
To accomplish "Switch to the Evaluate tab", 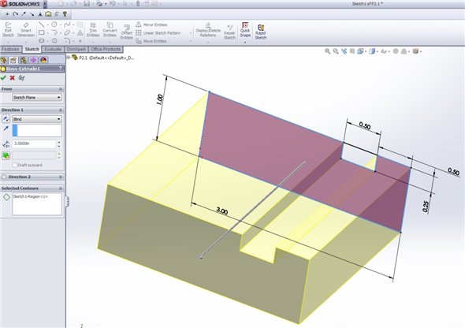I will point(53,49).
